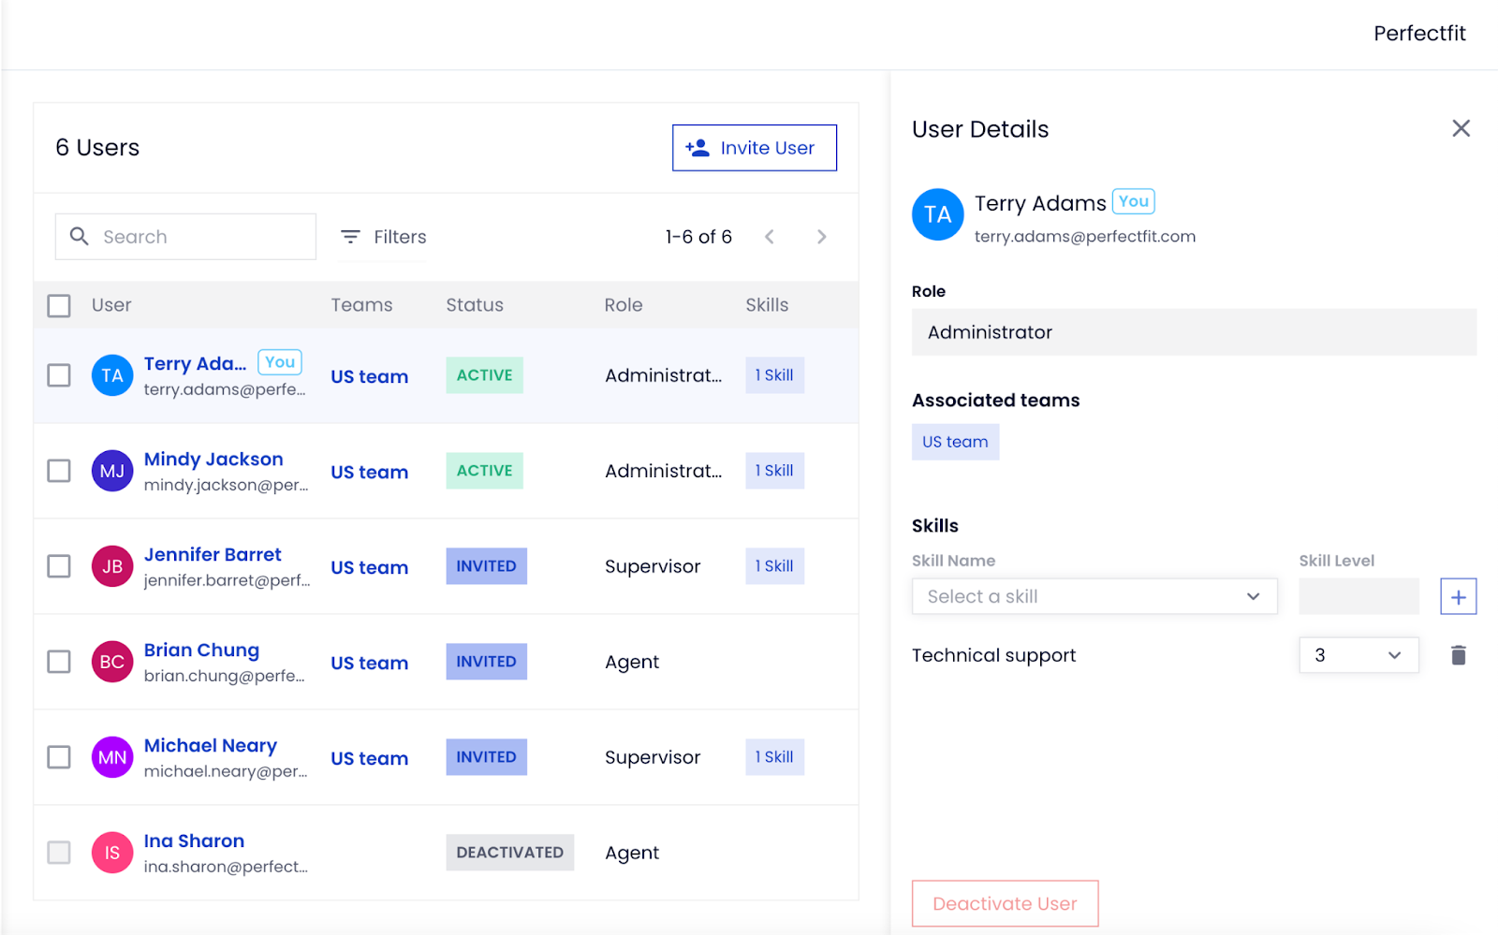Click the User column header
This screenshot has width=1498, height=935.
pos(111,305)
